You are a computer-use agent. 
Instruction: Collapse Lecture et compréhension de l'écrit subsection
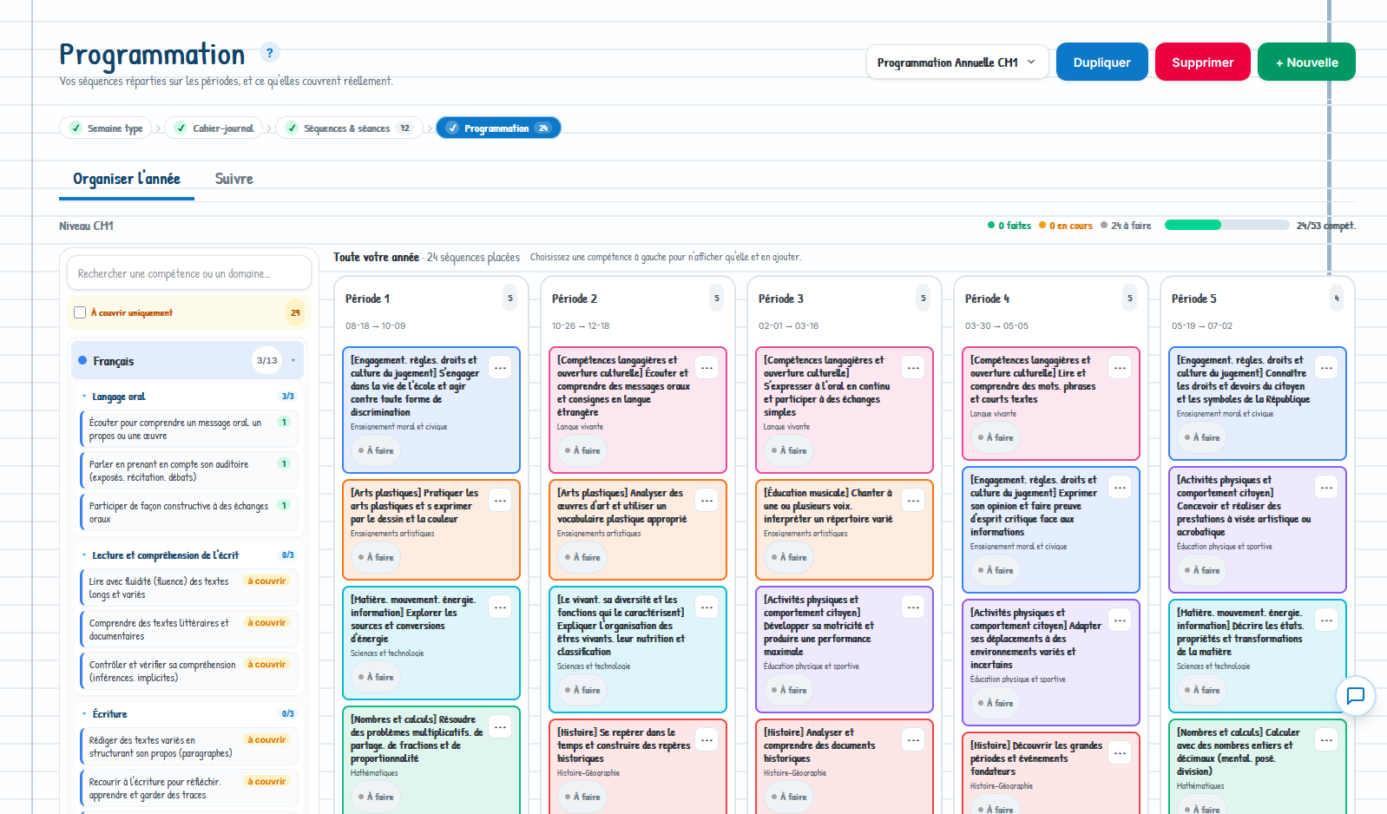click(187, 555)
